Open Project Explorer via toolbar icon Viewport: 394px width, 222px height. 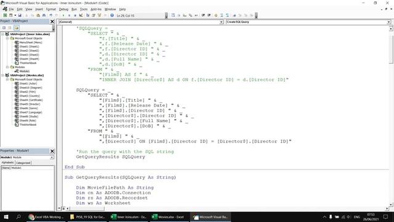tap(87, 15)
